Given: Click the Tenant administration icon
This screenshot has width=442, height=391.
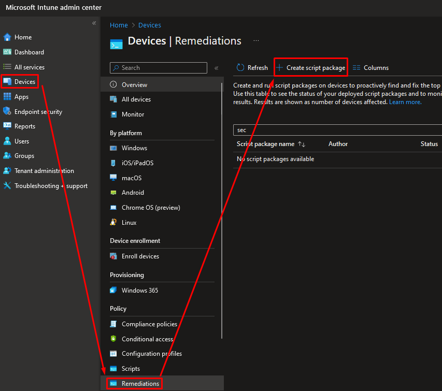Looking at the screenshot, I should click(7, 170).
